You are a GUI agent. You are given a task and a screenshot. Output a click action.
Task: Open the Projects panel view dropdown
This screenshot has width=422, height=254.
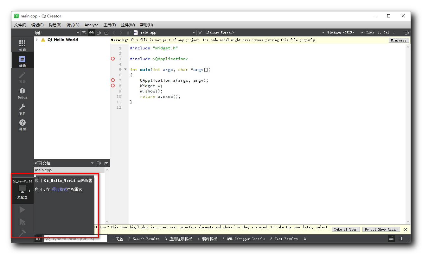tap(78, 33)
